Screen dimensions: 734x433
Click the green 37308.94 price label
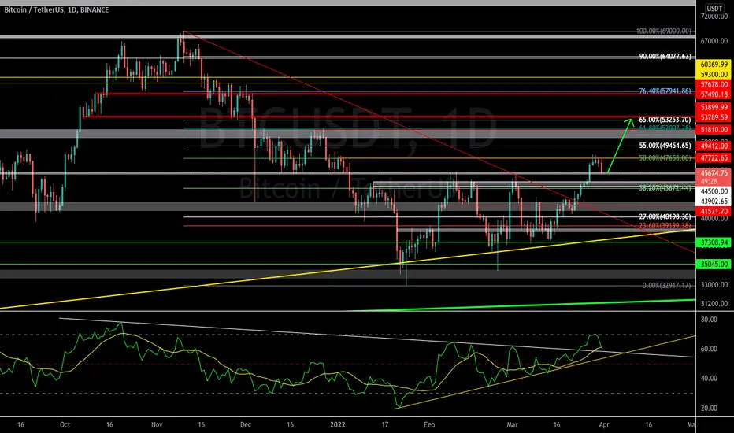point(714,242)
